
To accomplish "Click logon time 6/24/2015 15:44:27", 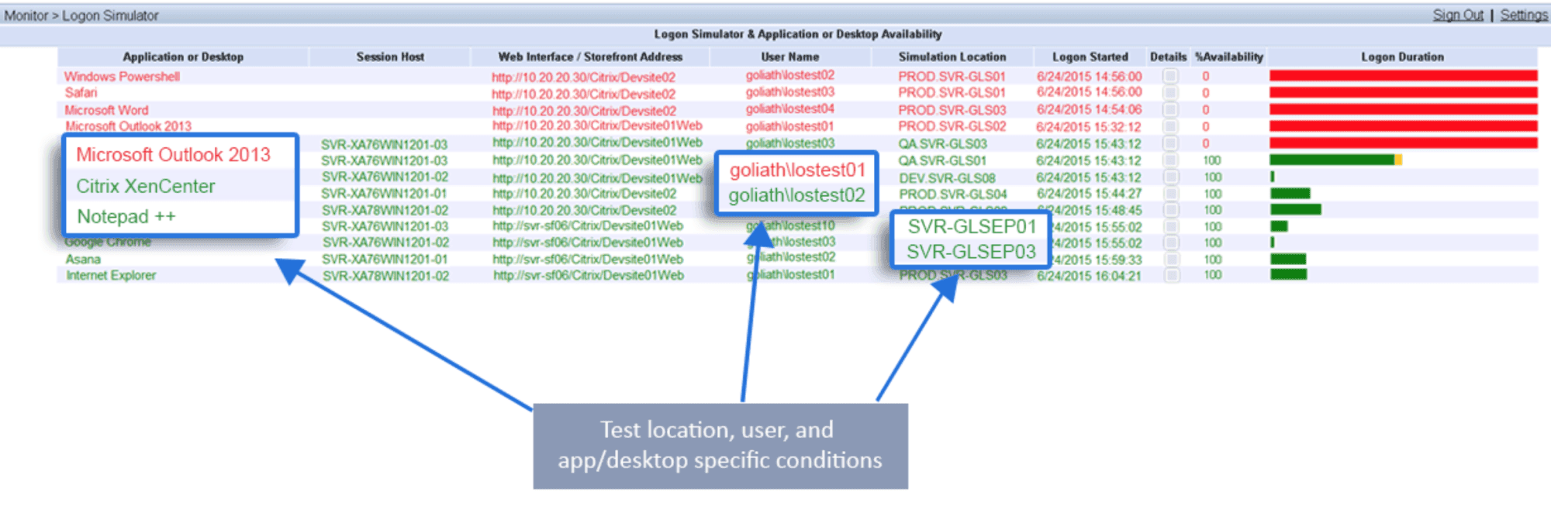I will (x=1089, y=194).
